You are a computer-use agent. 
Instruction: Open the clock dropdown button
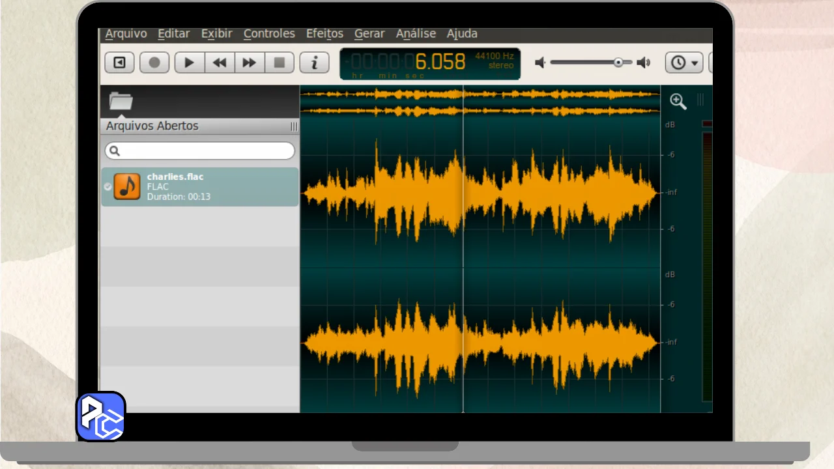click(x=684, y=63)
